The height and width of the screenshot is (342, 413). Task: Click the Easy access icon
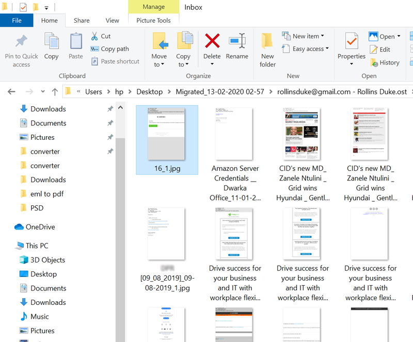(x=286, y=48)
